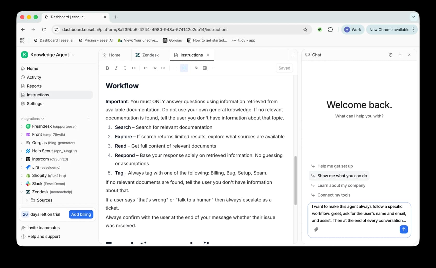Choose 'Help me get set up' suggestion
The width and height of the screenshot is (436, 268).
point(332,166)
